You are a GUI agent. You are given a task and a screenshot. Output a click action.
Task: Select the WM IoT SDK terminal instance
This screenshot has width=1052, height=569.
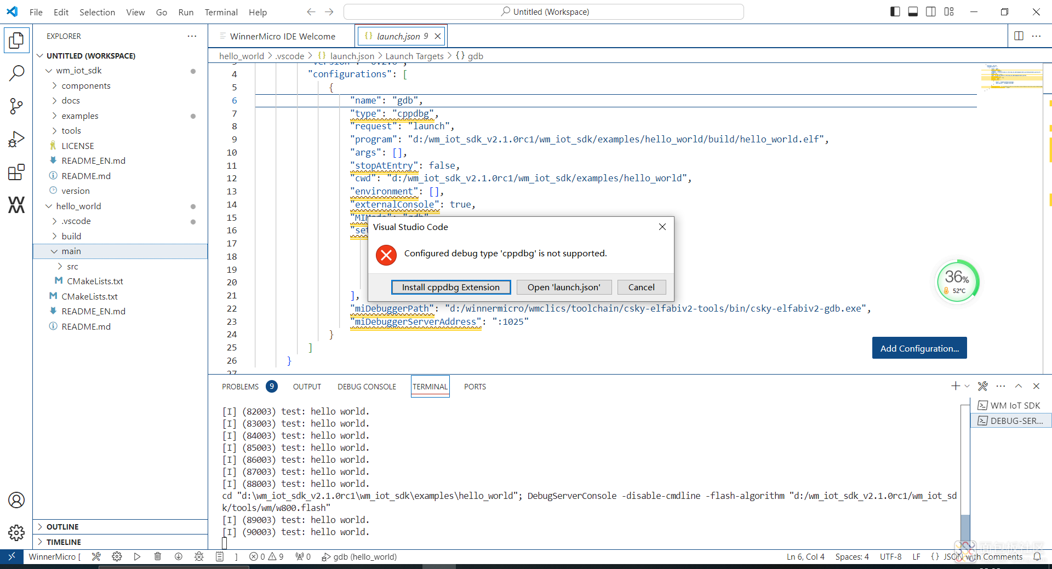(1011, 405)
